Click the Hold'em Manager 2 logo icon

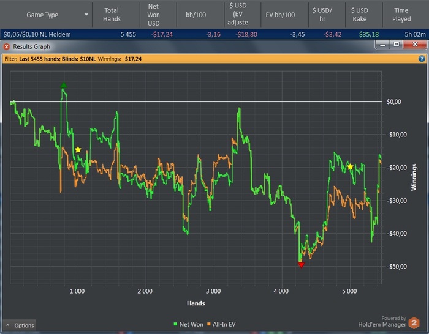tap(414, 323)
